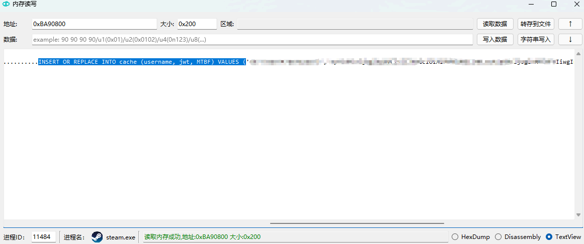Click the vertical scrollbar's top arrow

(578, 54)
